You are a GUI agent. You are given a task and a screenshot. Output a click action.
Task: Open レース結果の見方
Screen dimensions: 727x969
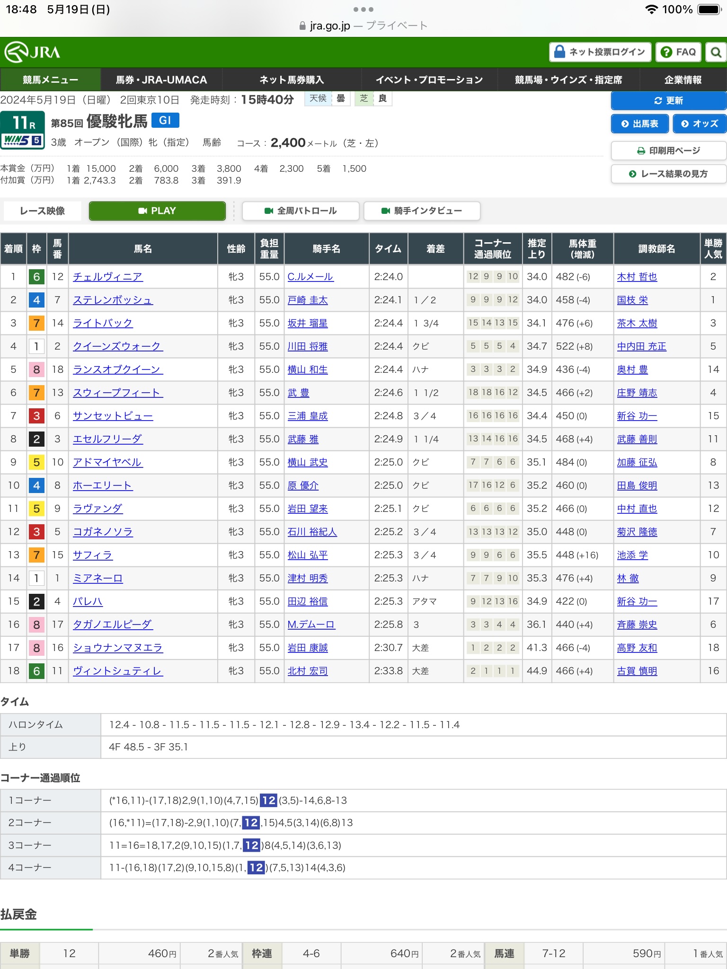tap(668, 174)
